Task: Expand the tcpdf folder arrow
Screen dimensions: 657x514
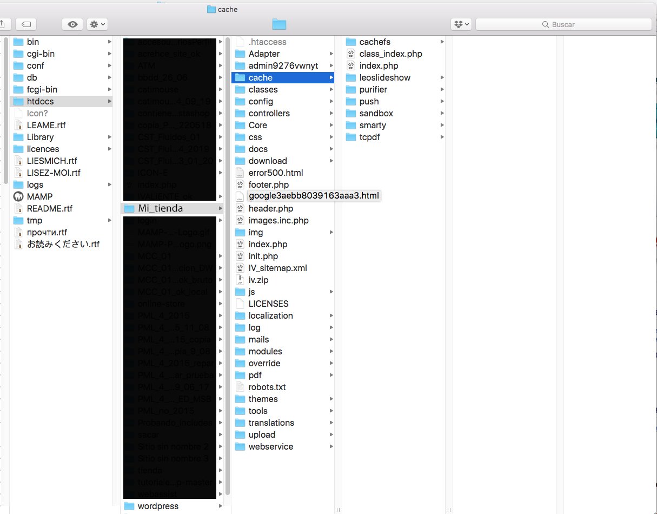Action: pos(442,137)
